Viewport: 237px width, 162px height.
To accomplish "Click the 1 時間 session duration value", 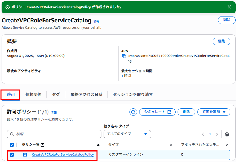I will point(126,76).
